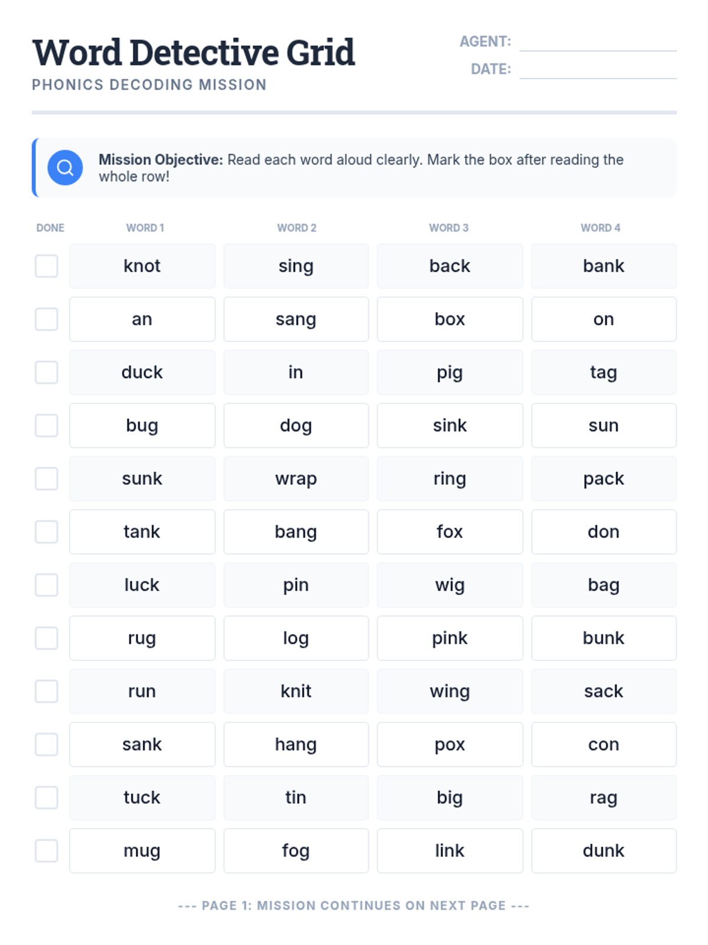708x945 pixels.
Task: Mark the sunk row as done
Action: (x=47, y=479)
